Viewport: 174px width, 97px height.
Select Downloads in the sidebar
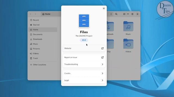(x=43, y=39)
